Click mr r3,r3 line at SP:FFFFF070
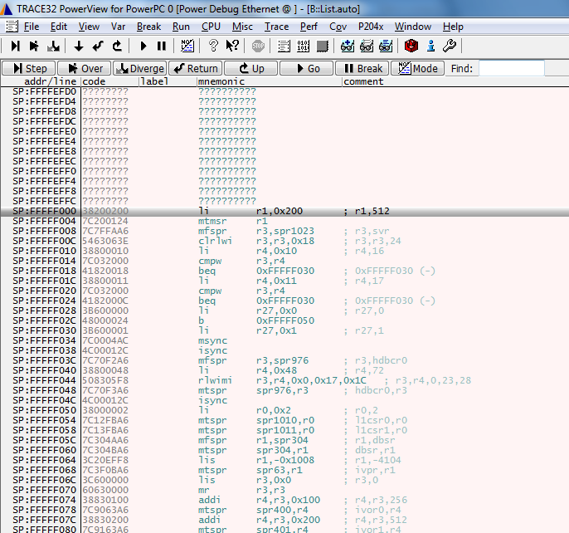 [284, 490]
